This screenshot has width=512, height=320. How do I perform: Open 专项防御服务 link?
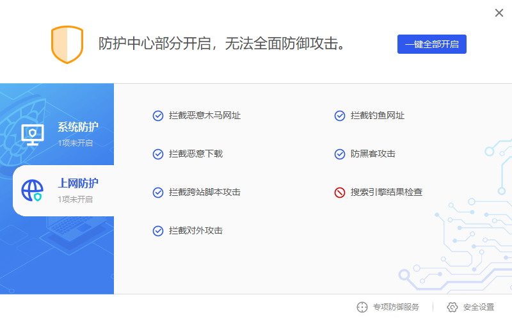click(396, 307)
